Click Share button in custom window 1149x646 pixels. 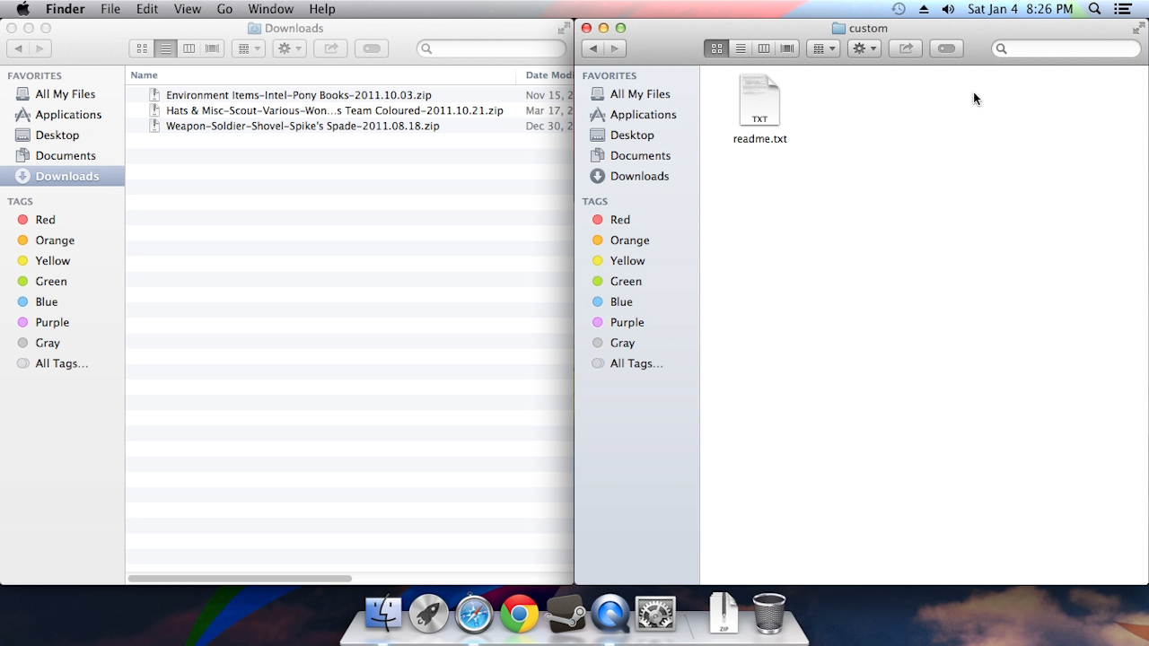pos(906,48)
